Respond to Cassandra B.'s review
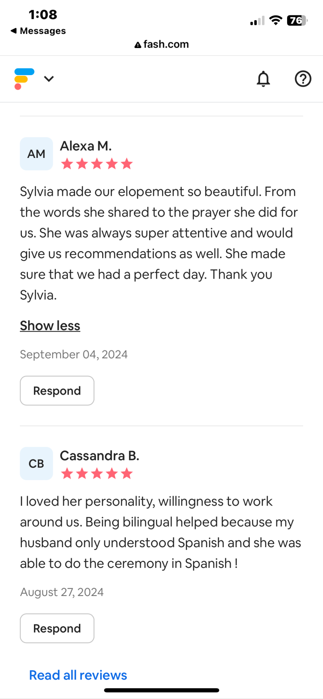Image resolution: width=323 pixels, height=699 pixels. pyautogui.click(x=57, y=628)
